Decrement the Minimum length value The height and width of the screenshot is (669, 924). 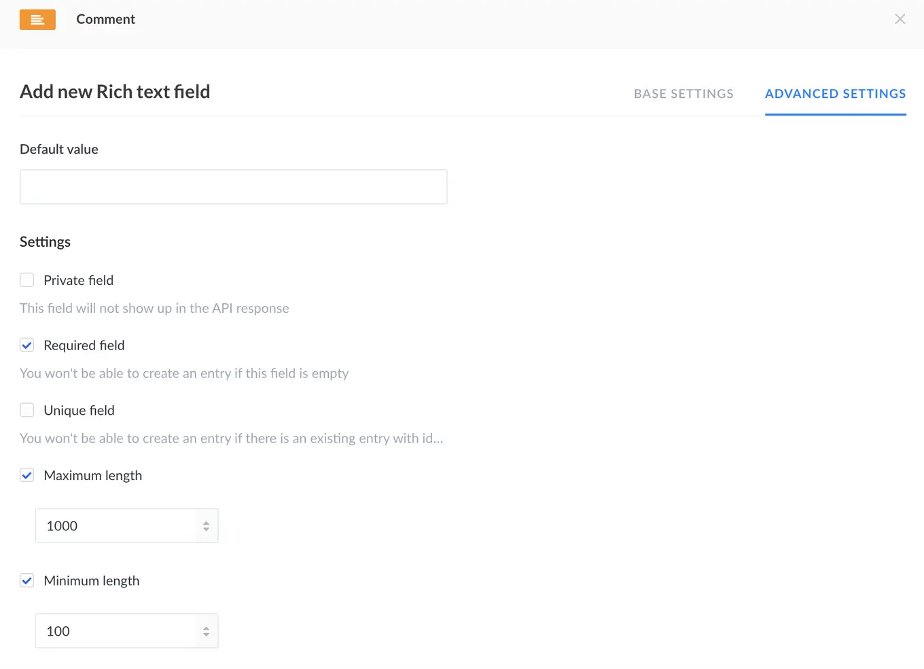(x=206, y=634)
